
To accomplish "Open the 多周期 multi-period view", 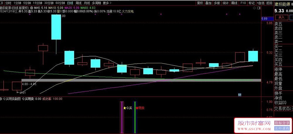I will [x=96, y=3].
